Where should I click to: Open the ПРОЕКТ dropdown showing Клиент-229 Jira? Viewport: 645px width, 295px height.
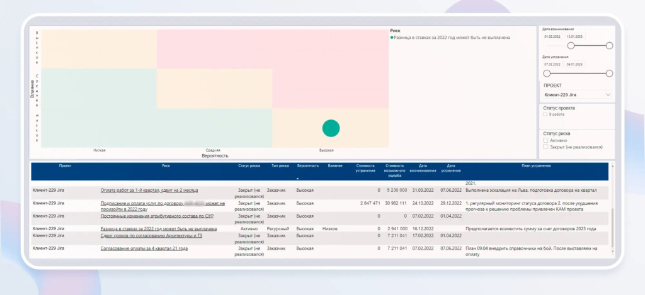tap(577, 95)
